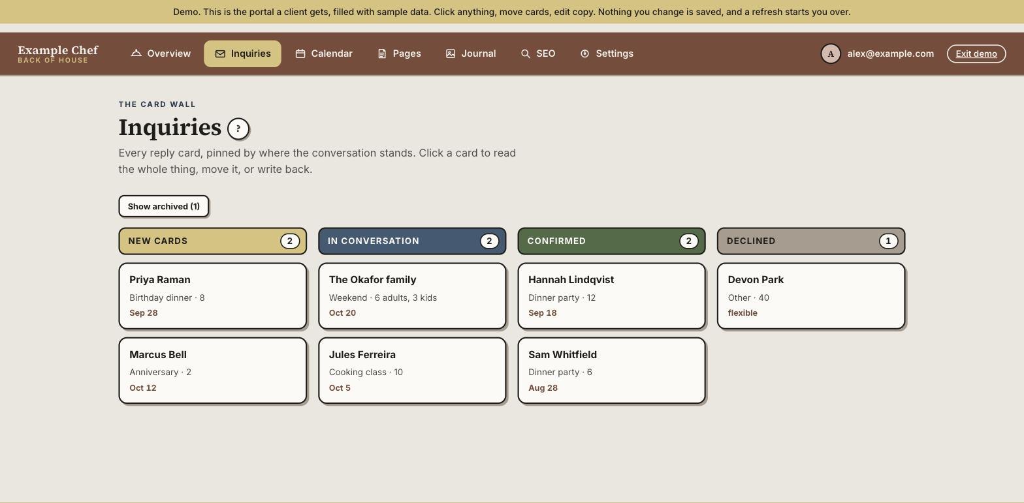Open The Okafor family card

[412, 296]
